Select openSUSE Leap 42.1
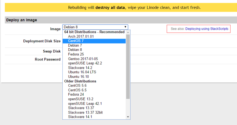The height and width of the screenshot is (125, 237). coord(94,103)
